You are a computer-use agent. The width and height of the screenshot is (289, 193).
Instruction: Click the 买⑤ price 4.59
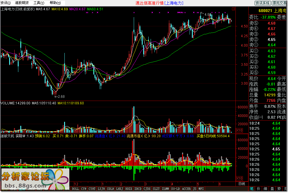272,73
